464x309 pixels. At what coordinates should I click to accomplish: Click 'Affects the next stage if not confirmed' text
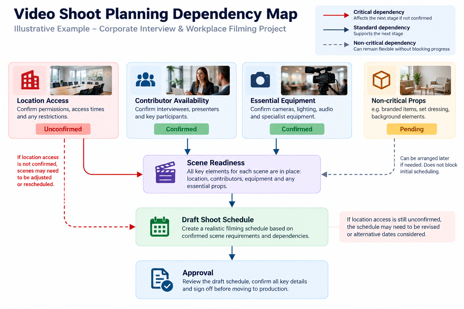click(392, 18)
